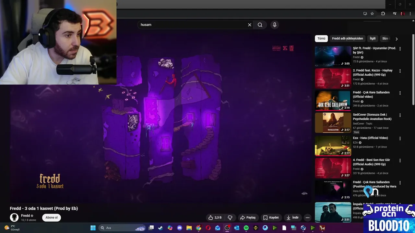Open Steam from taskbar

coord(160,228)
